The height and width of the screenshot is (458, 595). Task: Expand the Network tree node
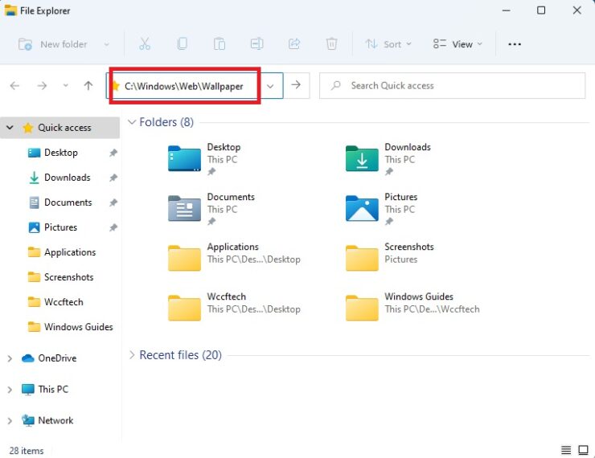(x=10, y=420)
